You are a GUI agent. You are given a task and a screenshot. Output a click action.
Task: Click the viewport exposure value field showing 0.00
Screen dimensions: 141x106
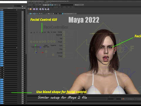[56, 14]
